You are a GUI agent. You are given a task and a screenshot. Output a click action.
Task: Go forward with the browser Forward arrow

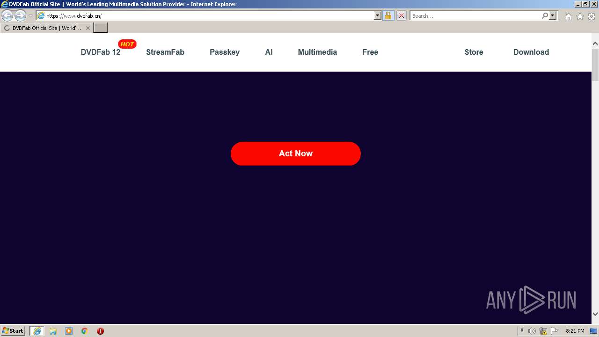[x=20, y=15]
